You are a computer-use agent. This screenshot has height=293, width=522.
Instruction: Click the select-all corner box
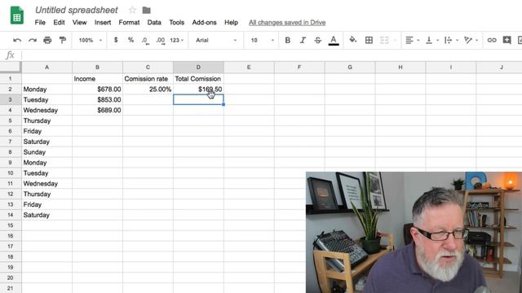point(11,67)
